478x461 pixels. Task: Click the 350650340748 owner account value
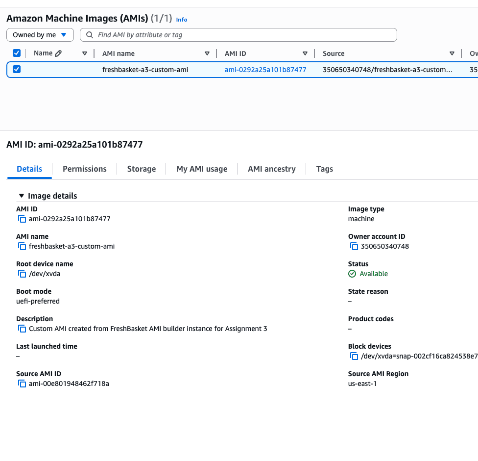click(385, 246)
